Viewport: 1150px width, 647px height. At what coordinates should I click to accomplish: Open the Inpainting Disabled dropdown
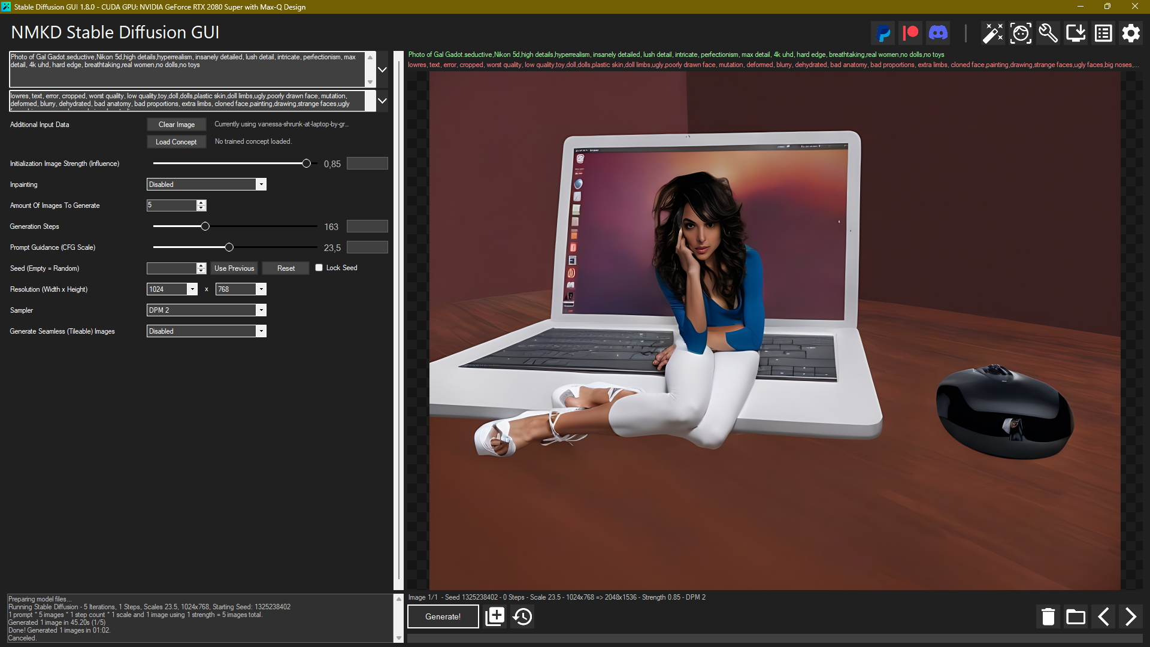261,185
